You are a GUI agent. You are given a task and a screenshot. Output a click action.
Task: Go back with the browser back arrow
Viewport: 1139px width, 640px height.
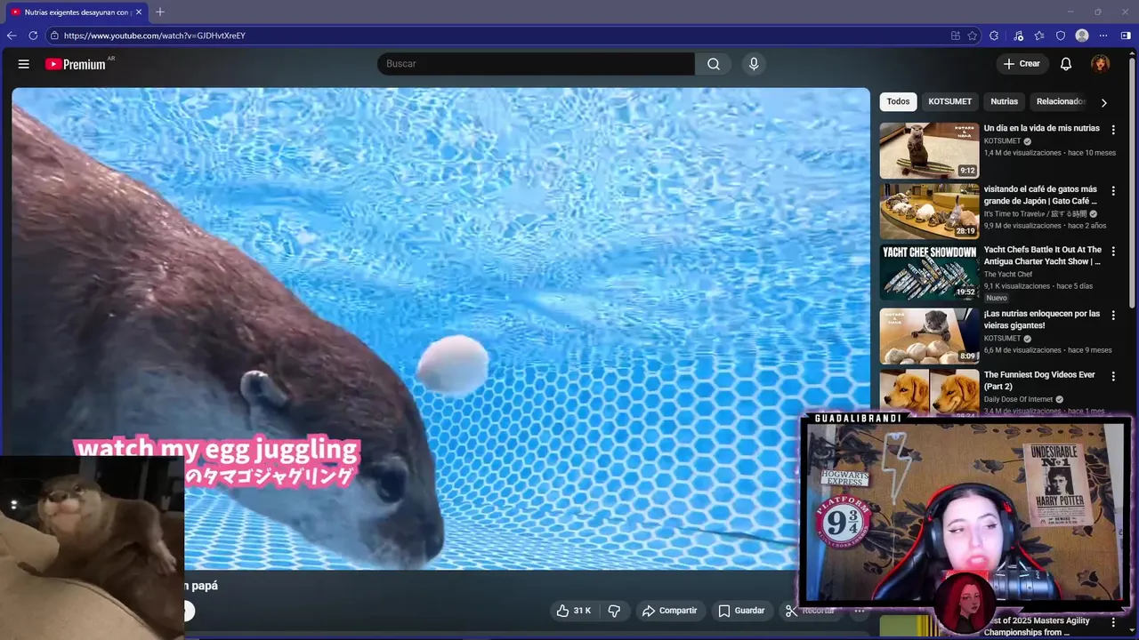point(12,36)
